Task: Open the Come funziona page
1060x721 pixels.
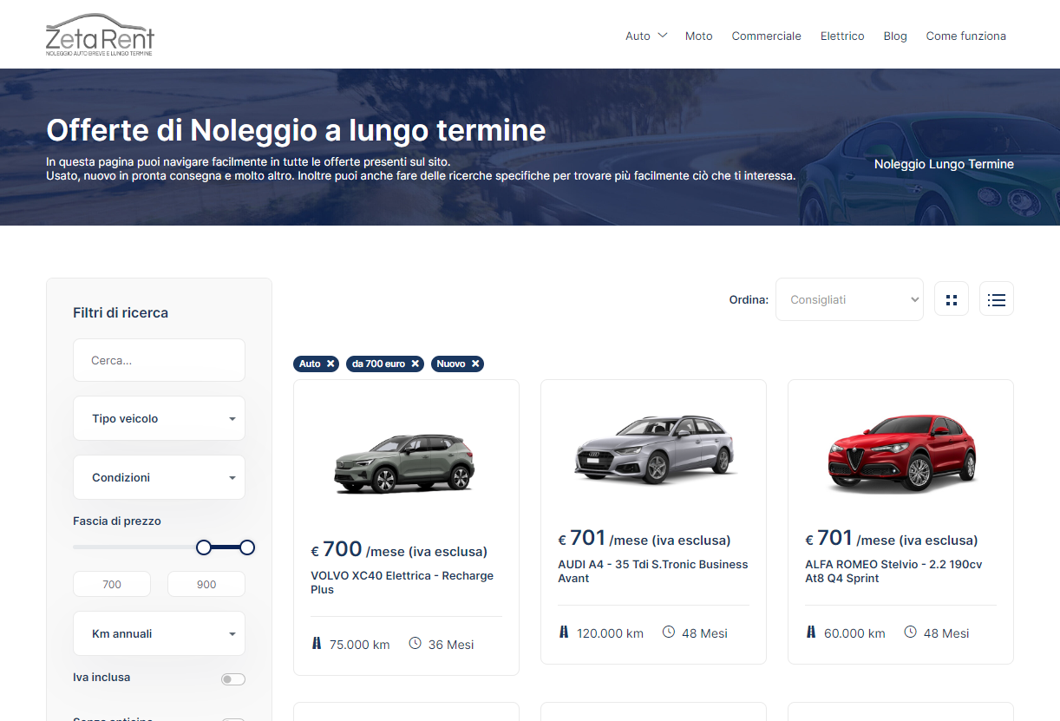Action: [x=965, y=36]
